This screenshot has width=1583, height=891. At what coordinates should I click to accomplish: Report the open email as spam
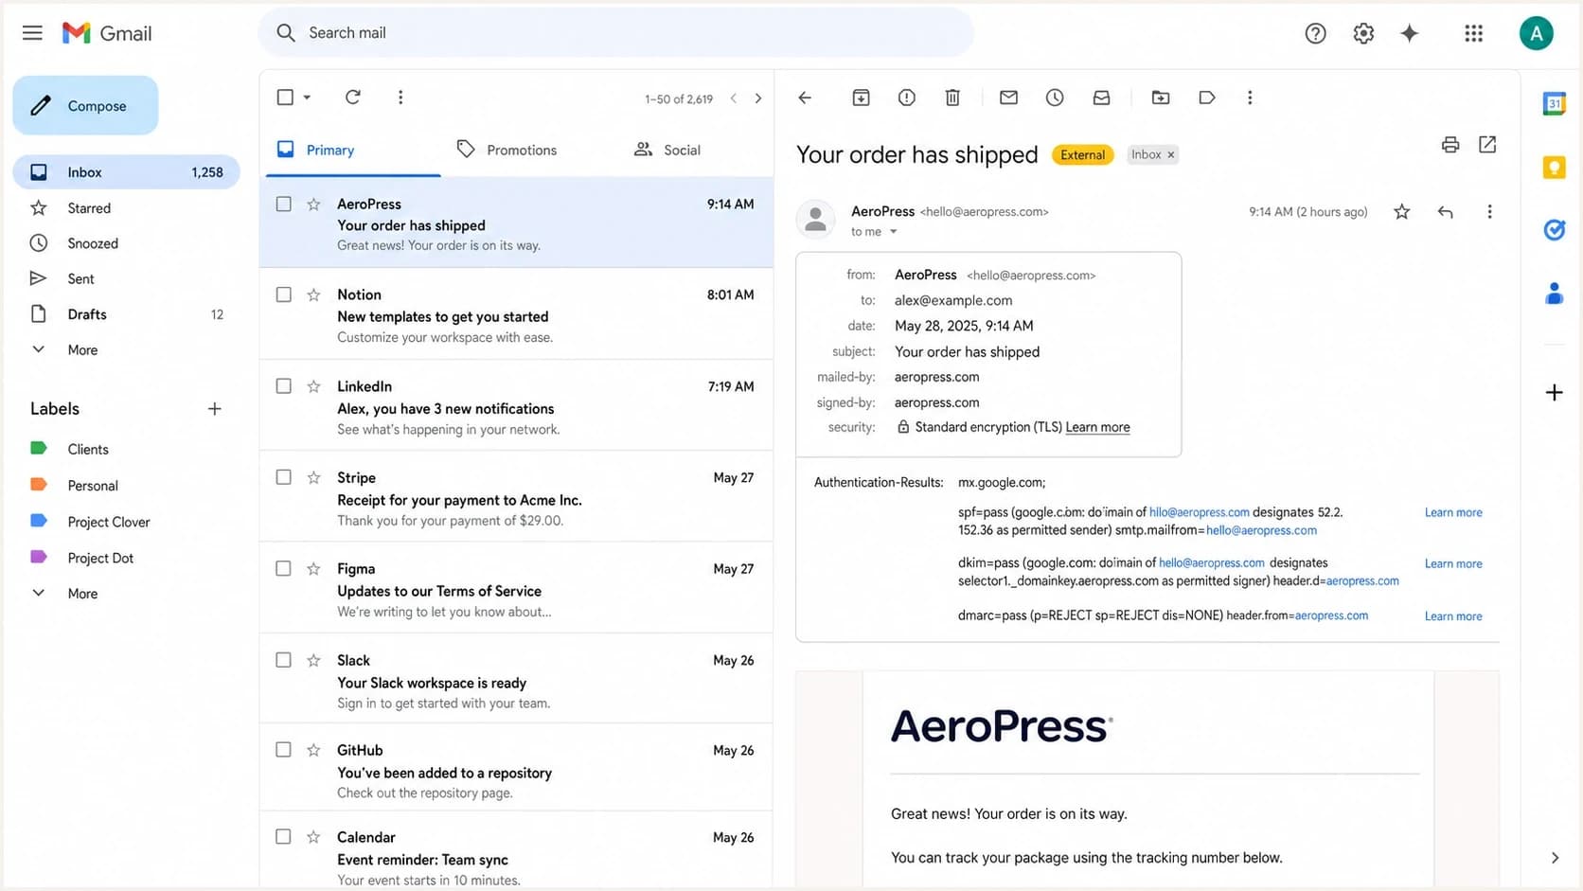(907, 98)
